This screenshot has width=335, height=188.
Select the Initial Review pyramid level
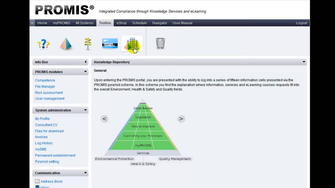(143, 108)
